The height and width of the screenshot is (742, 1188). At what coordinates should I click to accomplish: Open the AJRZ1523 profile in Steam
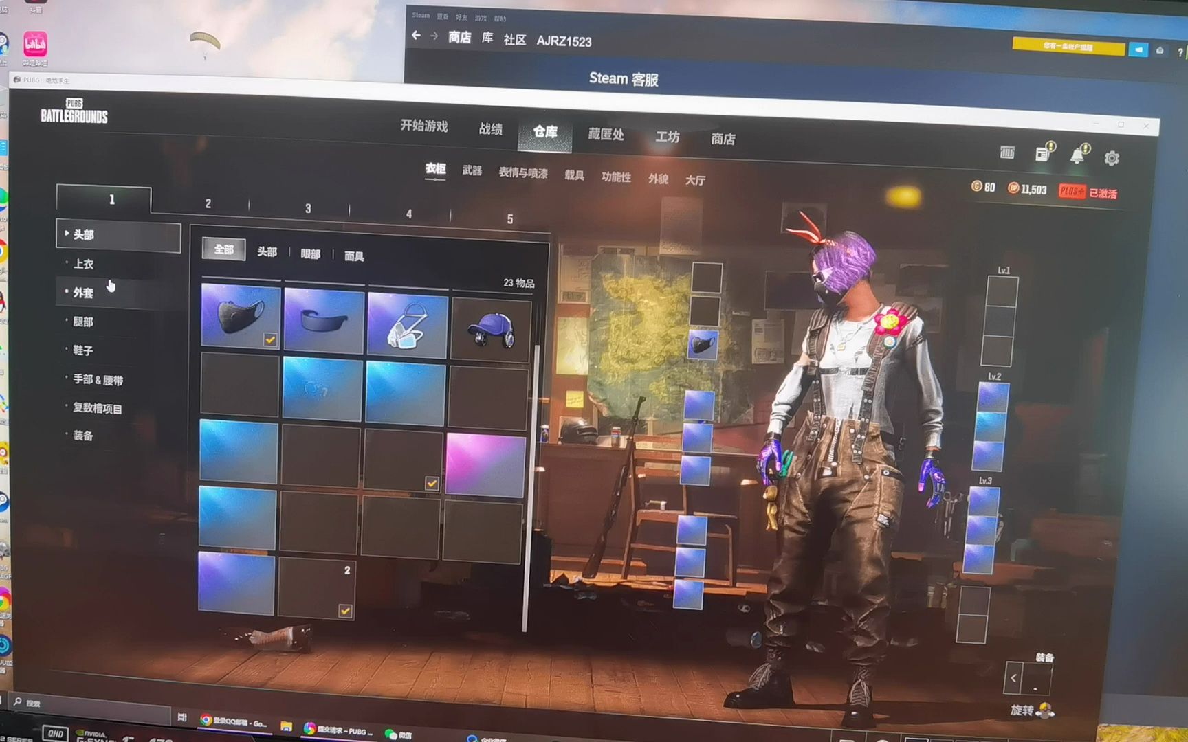[x=564, y=41]
